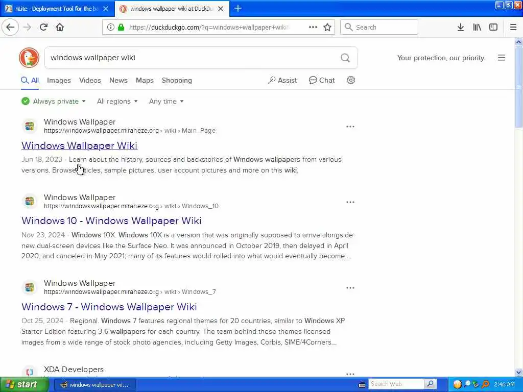Open more options for Main_Page result
Image resolution: width=523 pixels, height=392 pixels.
pos(350,127)
